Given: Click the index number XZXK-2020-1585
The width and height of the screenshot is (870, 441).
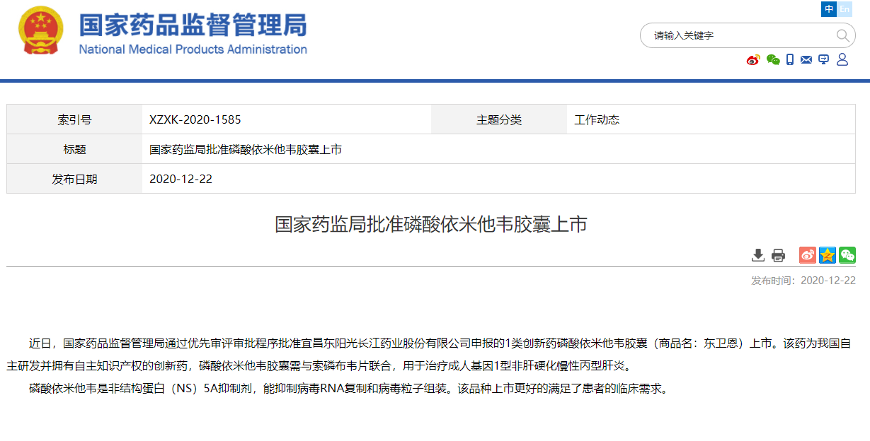Looking at the screenshot, I should pos(195,120).
